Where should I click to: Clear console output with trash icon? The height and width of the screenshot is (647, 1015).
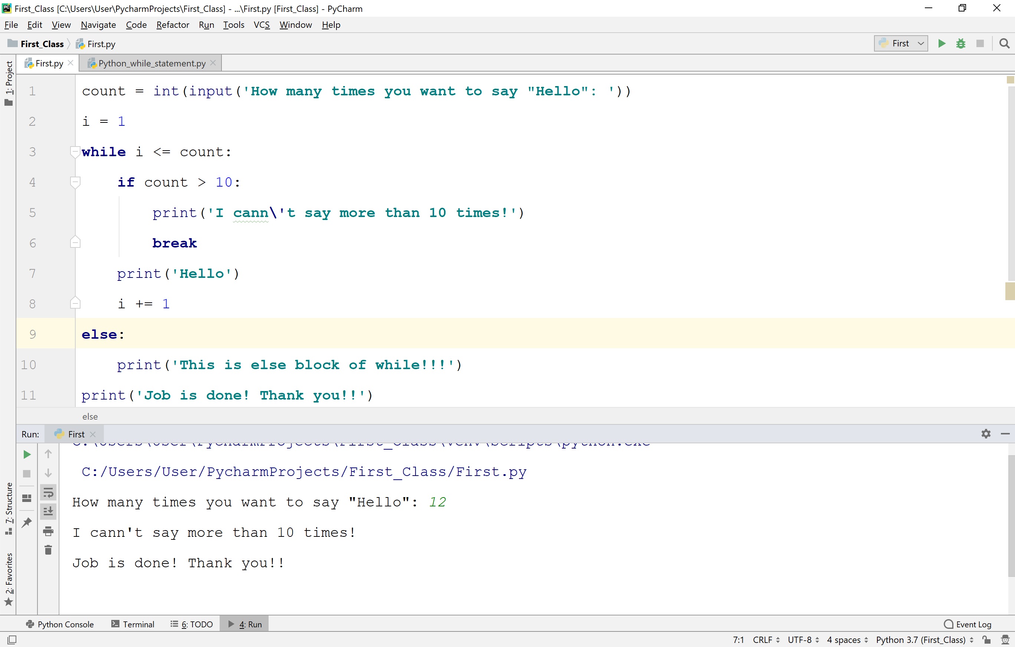pos(48,550)
